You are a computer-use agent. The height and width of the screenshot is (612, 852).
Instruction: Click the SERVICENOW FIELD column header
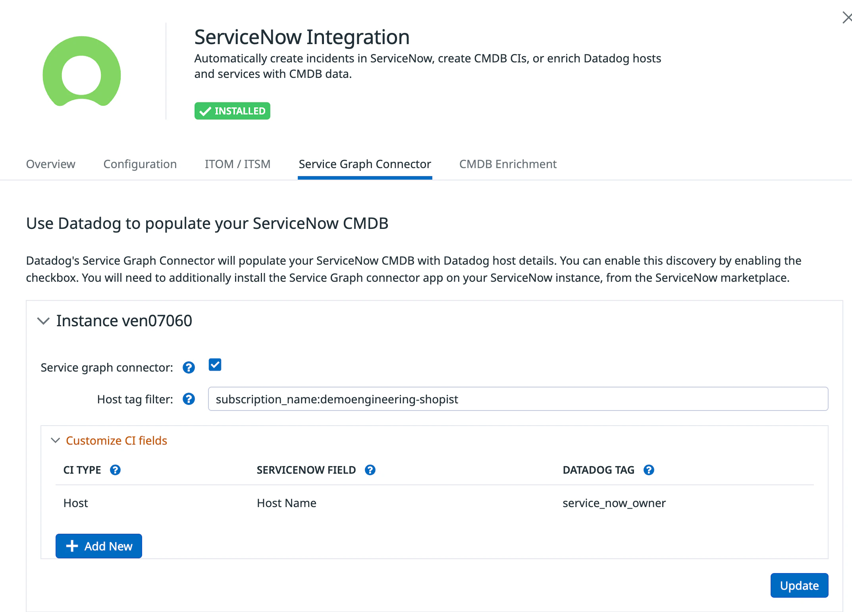pos(306,470)
